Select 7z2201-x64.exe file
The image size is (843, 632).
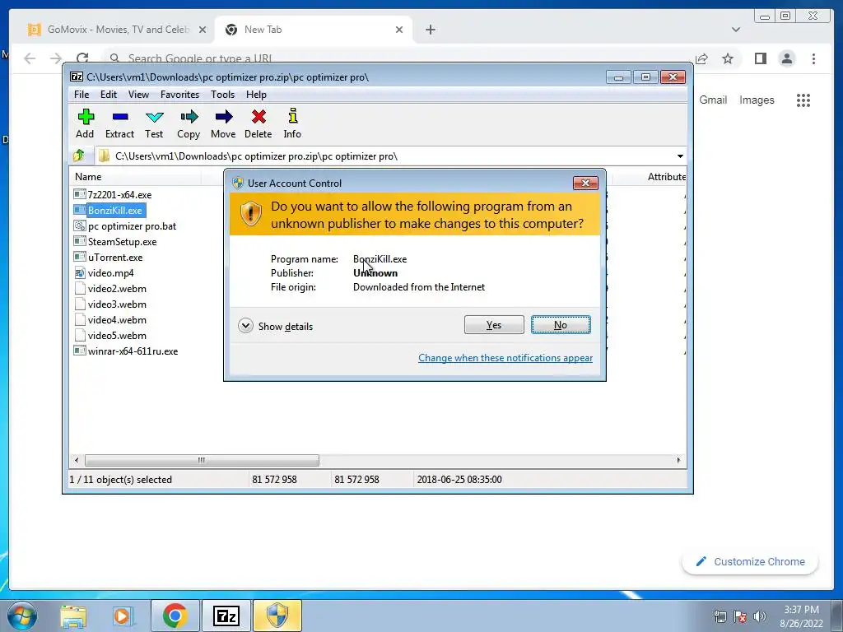point(113,194)
